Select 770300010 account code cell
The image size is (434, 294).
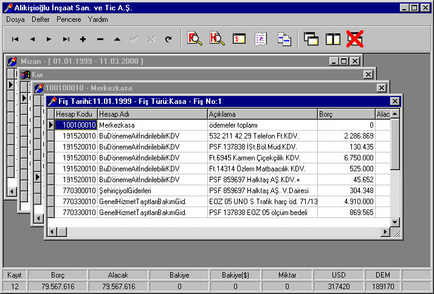(x=76, y=191)
